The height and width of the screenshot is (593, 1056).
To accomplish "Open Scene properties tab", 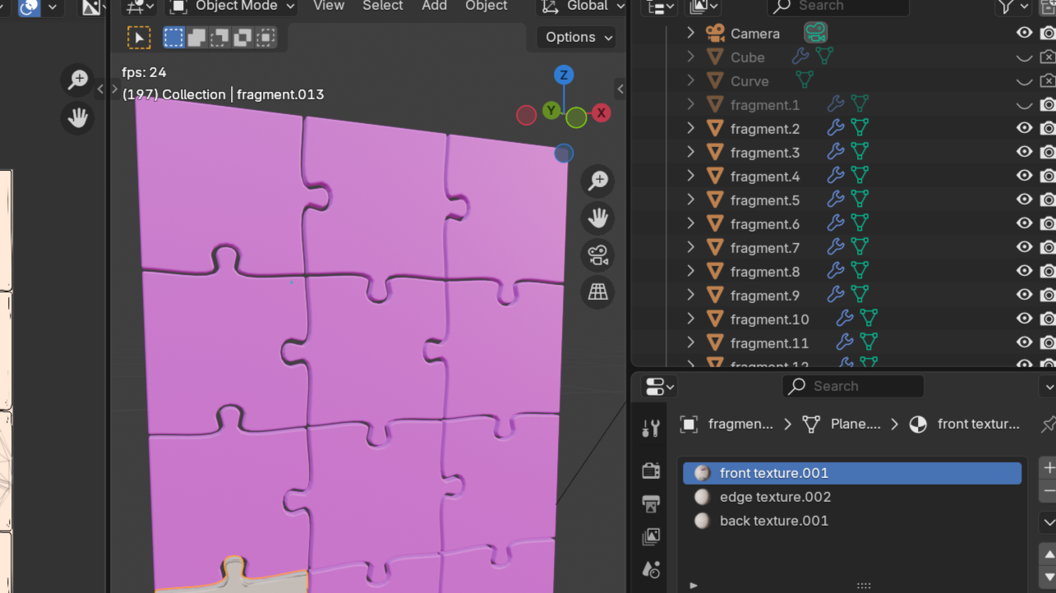I will click(651, 570).
